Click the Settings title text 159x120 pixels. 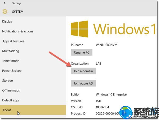click(17, 3)
